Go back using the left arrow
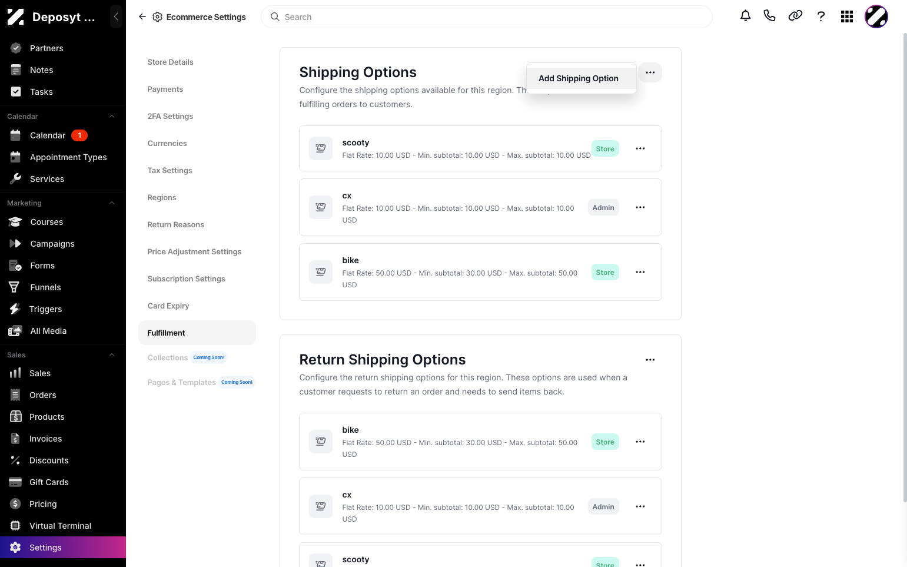This screenshot has width=907, height=567. coord(142,17)
